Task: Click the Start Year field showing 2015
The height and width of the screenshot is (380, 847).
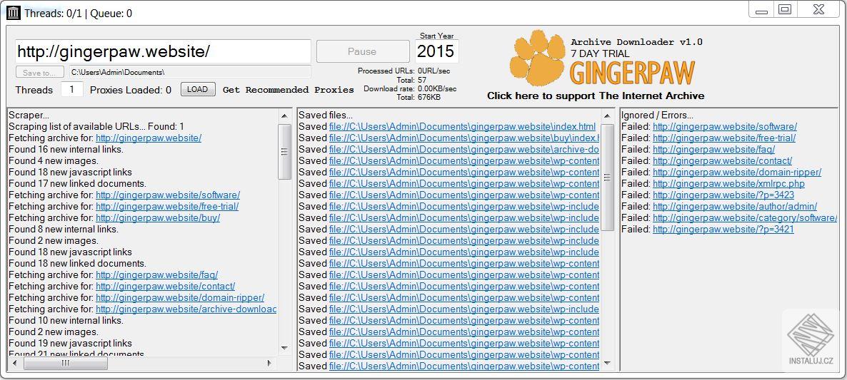Action: click(x=436, y=52)
